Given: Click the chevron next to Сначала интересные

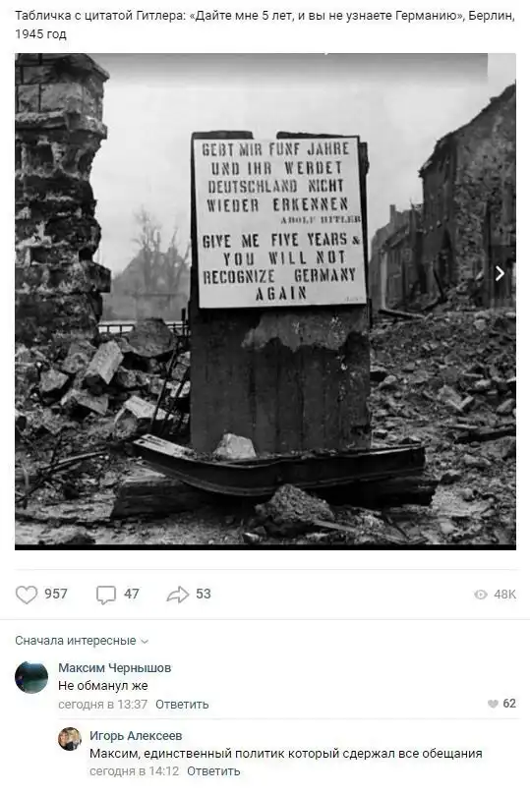Looking at the screenshot, I should (145, 642).
